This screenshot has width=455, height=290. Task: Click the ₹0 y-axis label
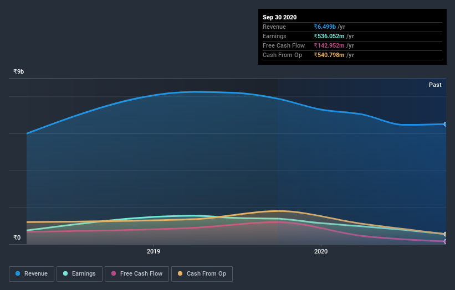[x=17, y=237]
